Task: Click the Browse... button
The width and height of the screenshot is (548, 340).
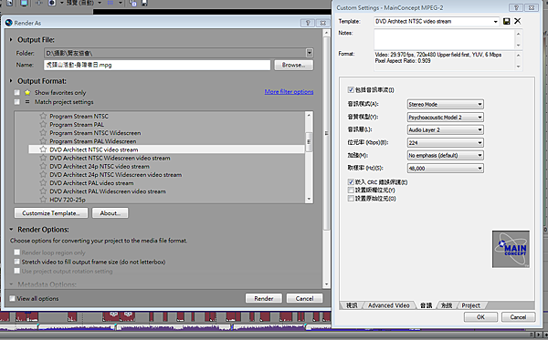Action: (293, 65)
